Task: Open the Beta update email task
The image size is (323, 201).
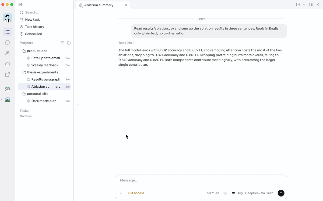Action: pyautogui.click(x=44, y=58)
